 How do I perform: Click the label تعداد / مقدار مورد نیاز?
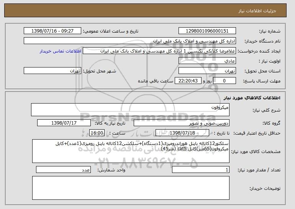(259, 170)
